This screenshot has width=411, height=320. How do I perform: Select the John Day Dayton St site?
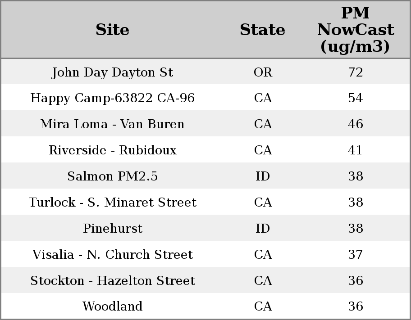pos(112,72)
